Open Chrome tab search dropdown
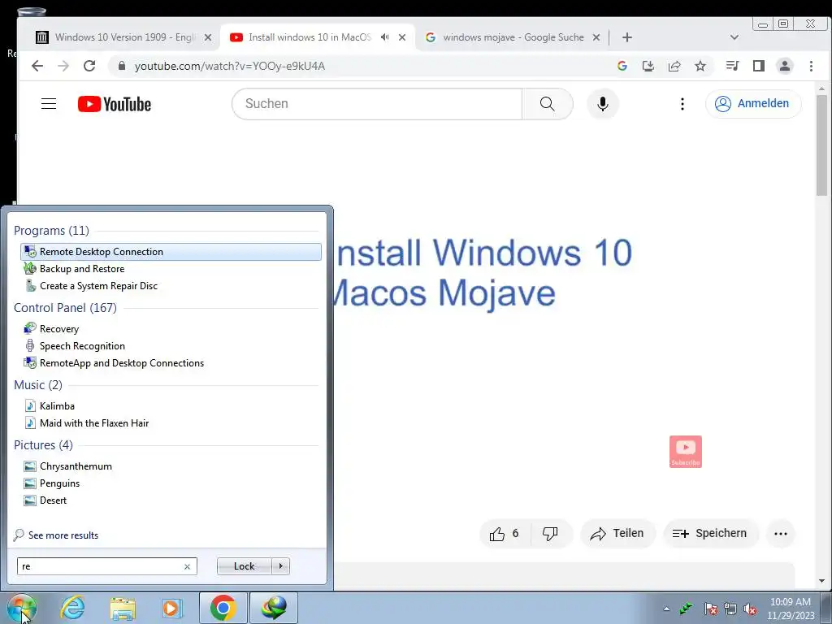This screenshot has width=832, height=624. (x=734, y=37)
